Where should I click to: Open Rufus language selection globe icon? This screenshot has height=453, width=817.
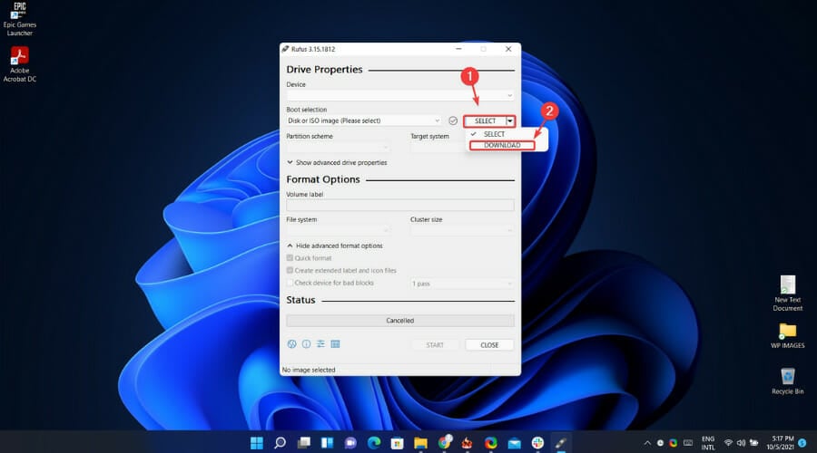(x=291, y=343)
